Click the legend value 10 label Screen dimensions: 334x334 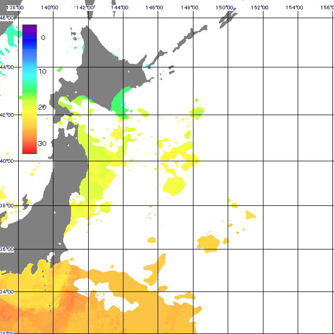point(43,71)
